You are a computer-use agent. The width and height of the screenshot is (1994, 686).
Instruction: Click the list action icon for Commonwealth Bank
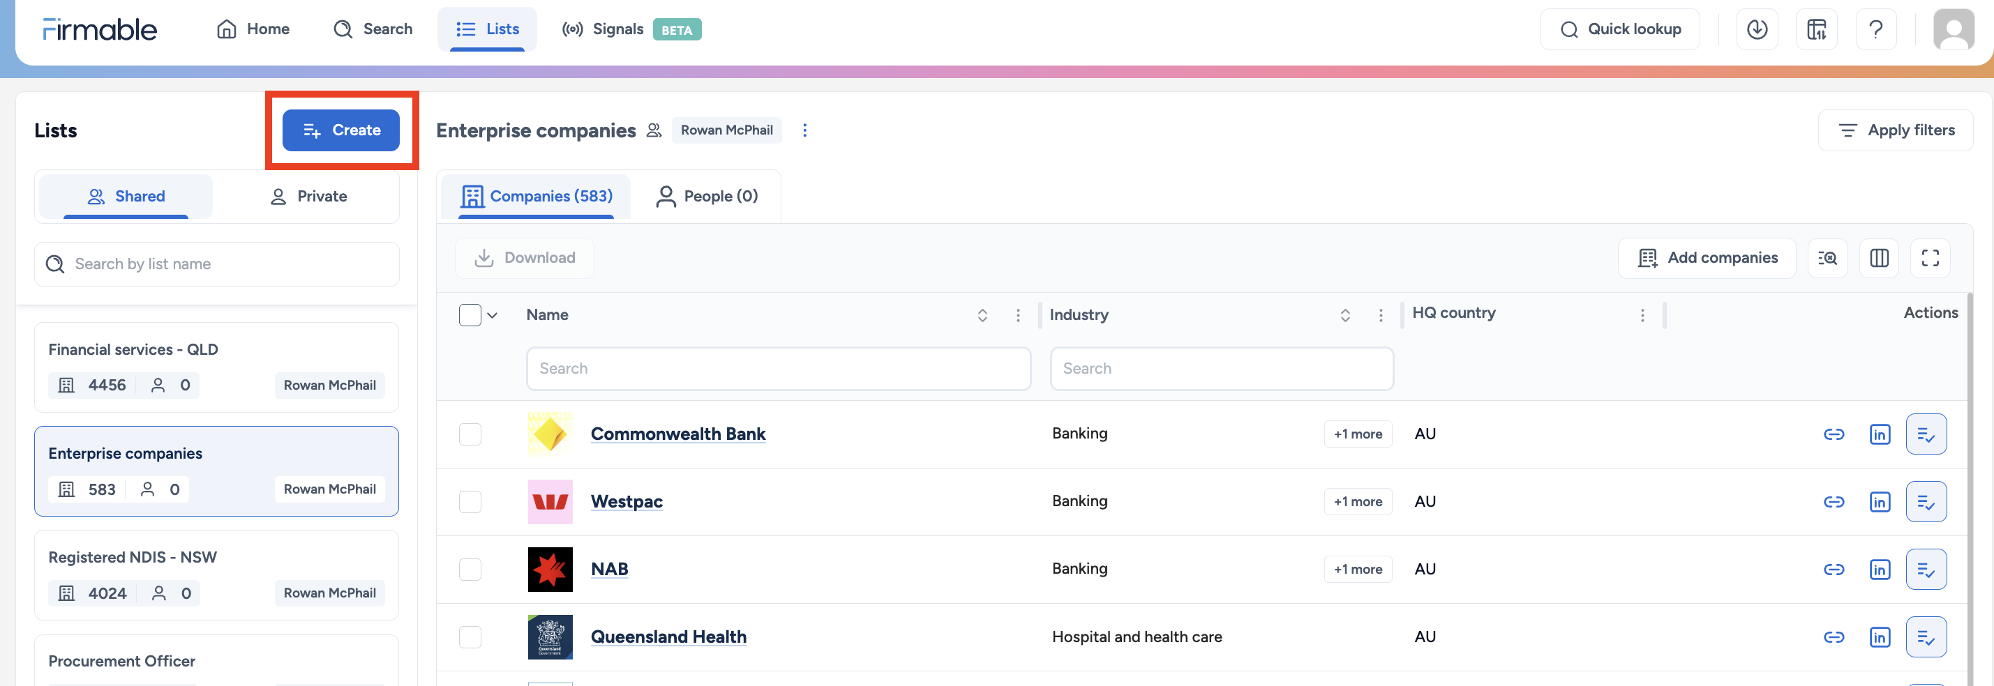click(1926, 434)
